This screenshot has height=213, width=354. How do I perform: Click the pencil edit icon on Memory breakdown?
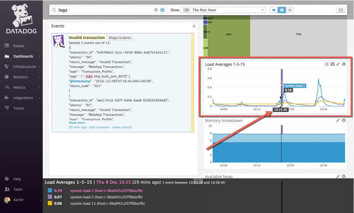coord(338,120)
